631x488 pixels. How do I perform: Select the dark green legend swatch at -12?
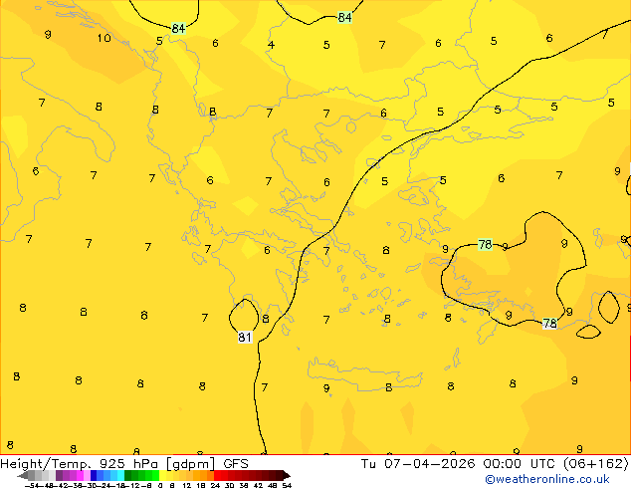[128, 475]
